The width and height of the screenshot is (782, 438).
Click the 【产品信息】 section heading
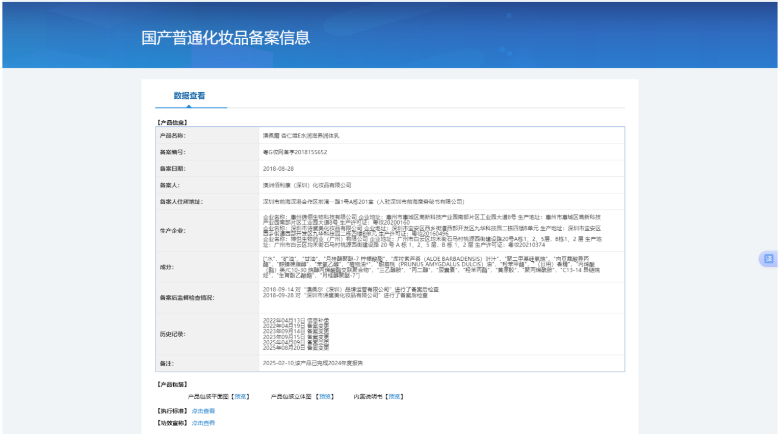pyautogui.click(x=172, y=123)
